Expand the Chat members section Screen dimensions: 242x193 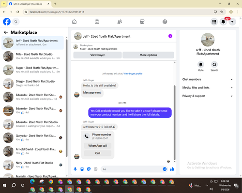[208, 79]
